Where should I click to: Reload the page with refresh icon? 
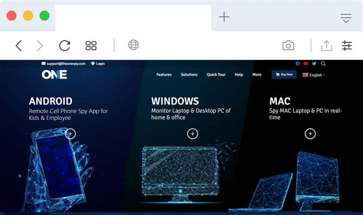[x=65, y=45]
